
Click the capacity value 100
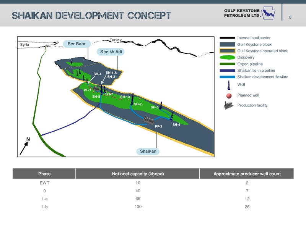[x=138, y=206]
